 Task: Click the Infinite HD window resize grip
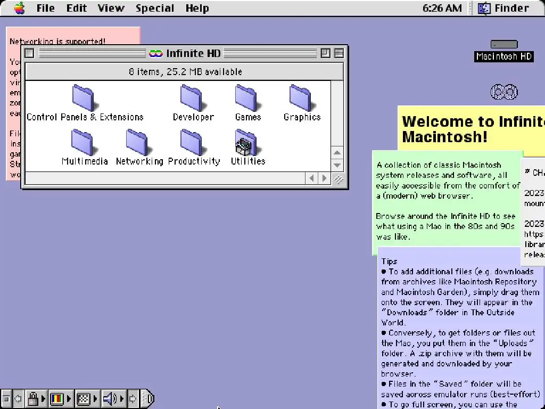[337, 179]
